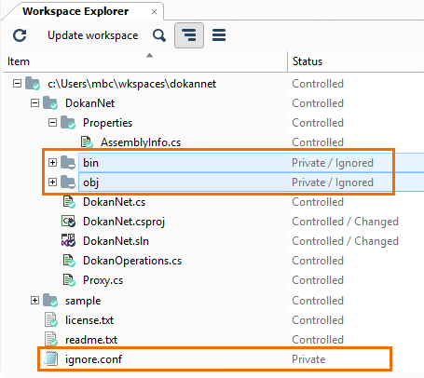The height and width of the screenshot is (378, 424).
Task: Click the bin ignored folder icon
Action: [68, 162]
